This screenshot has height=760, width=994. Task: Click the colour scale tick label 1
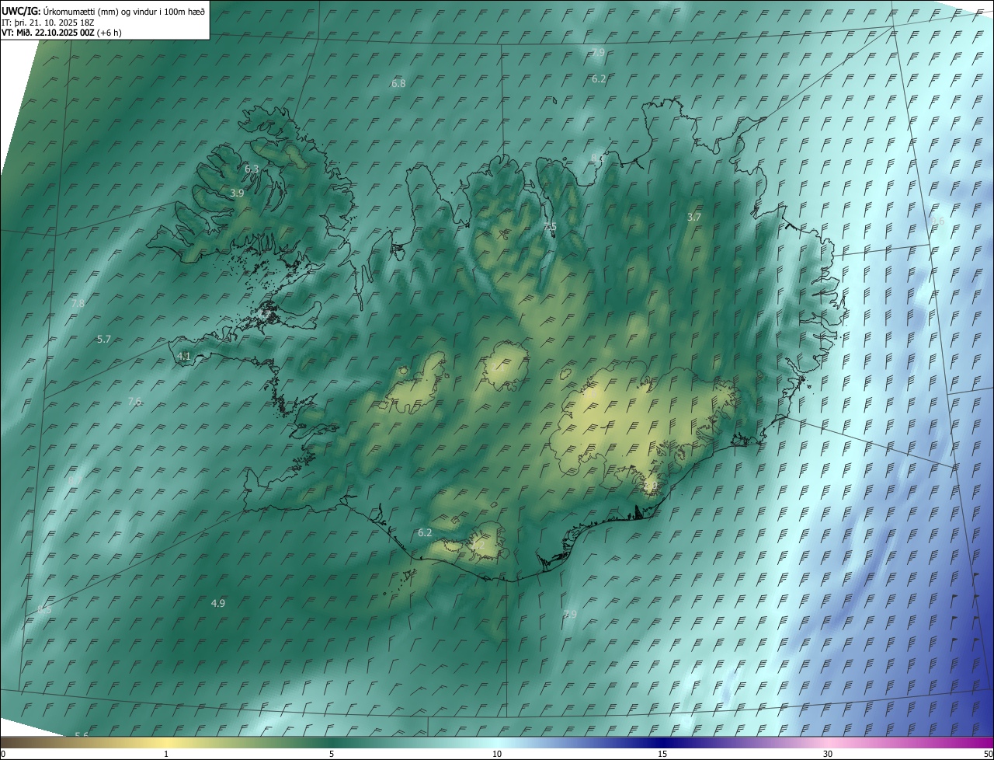(166, 754)
